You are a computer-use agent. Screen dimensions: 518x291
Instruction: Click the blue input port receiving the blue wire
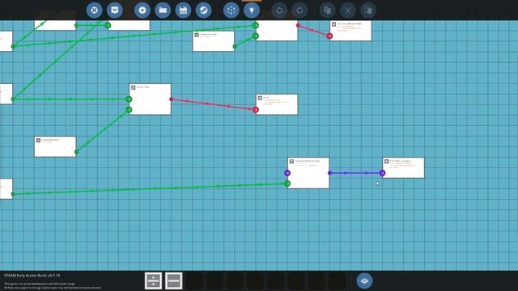382,173
